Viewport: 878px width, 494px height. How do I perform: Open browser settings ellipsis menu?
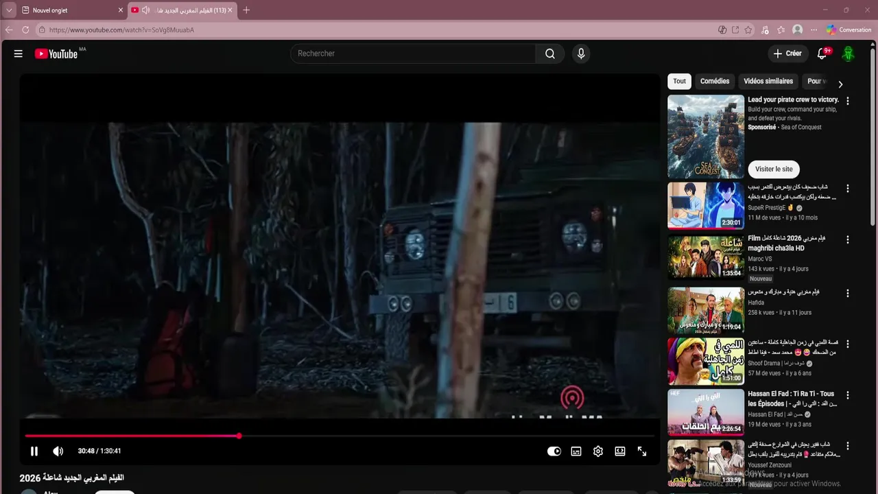point(814,30)
